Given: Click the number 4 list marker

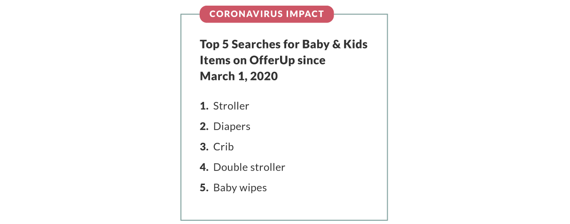Looking at the screenshot, I should (x=204, y=167).
